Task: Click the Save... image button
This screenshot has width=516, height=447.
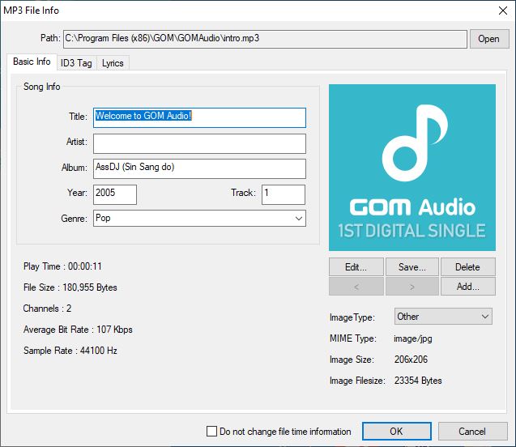Action: coord(412,266)
